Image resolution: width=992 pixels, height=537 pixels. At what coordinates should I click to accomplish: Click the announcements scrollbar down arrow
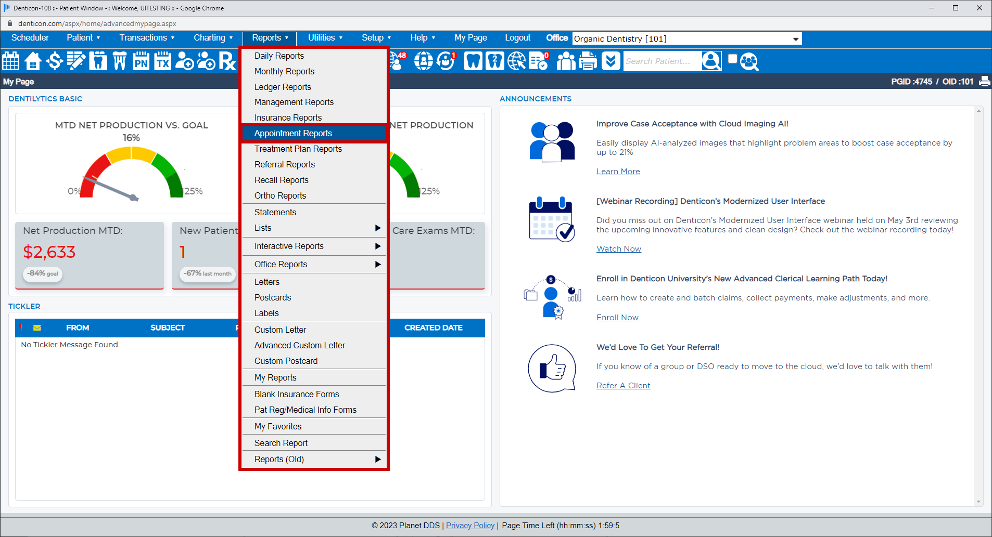979,502
